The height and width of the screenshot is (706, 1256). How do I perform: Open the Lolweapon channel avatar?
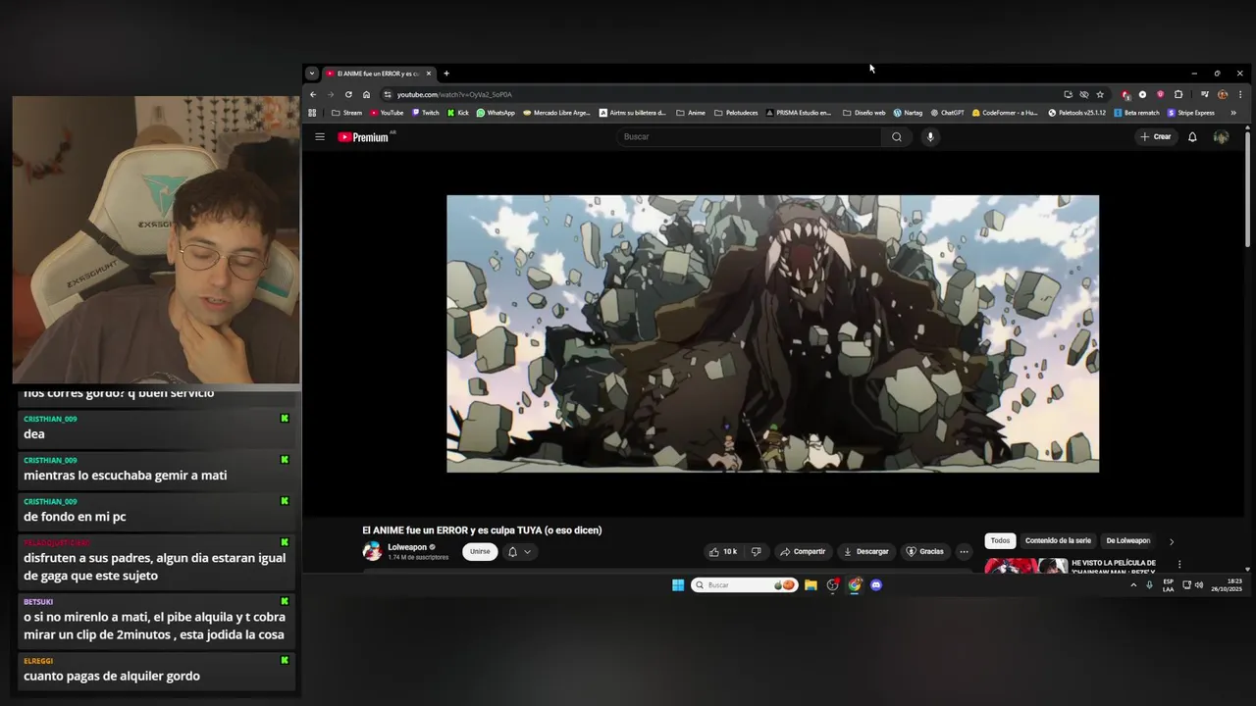coord(372,551)
